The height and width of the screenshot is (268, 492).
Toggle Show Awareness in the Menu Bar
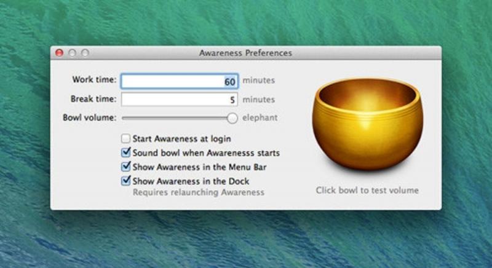click(x=125, y=167)
